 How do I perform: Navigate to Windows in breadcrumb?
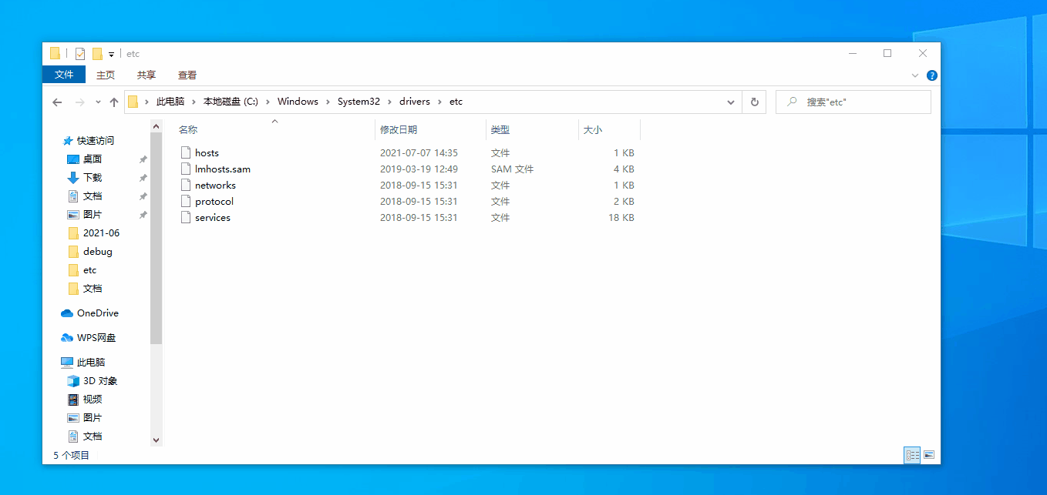pyautogui.click(x=298, y=102)
